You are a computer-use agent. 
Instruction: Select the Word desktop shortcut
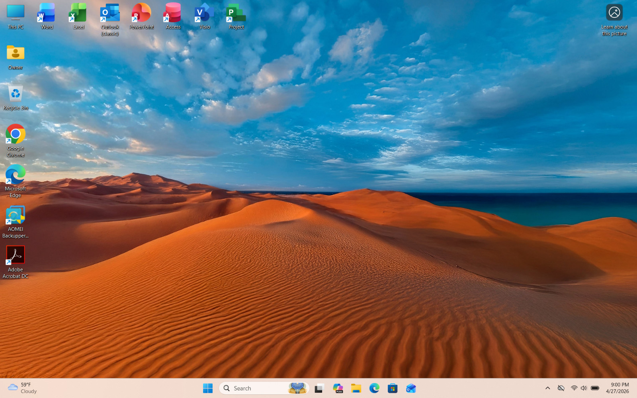(47, 16)
